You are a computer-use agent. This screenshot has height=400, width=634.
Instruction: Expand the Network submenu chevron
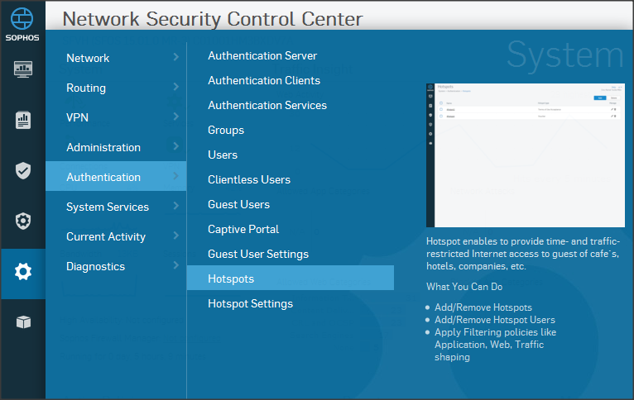175,57
